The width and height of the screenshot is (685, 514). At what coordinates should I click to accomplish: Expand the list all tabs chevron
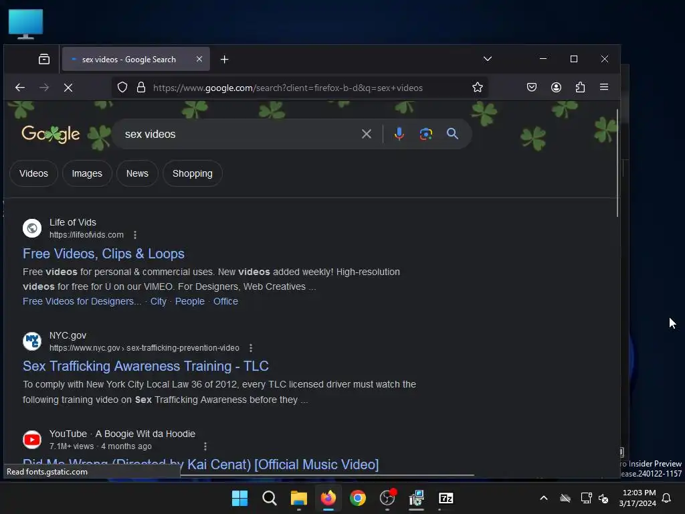488,59
